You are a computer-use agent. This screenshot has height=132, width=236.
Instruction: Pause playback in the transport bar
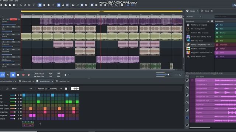13,75
